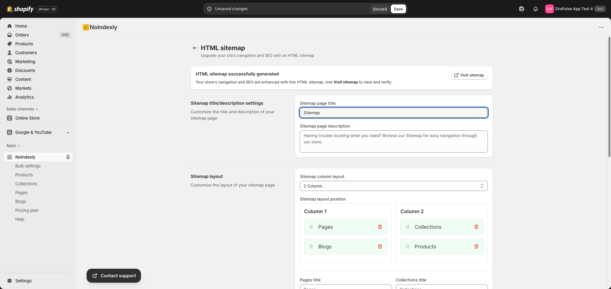The image size is (611, 289).
Task: Open the Sitemap column layout dropdown
Action: click(x=393, y=186)
